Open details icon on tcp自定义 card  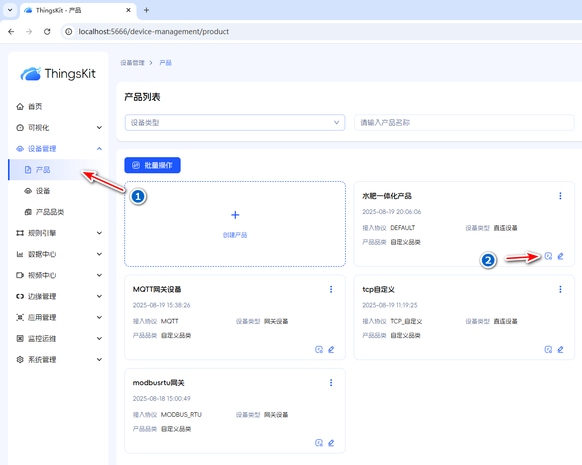548,350
